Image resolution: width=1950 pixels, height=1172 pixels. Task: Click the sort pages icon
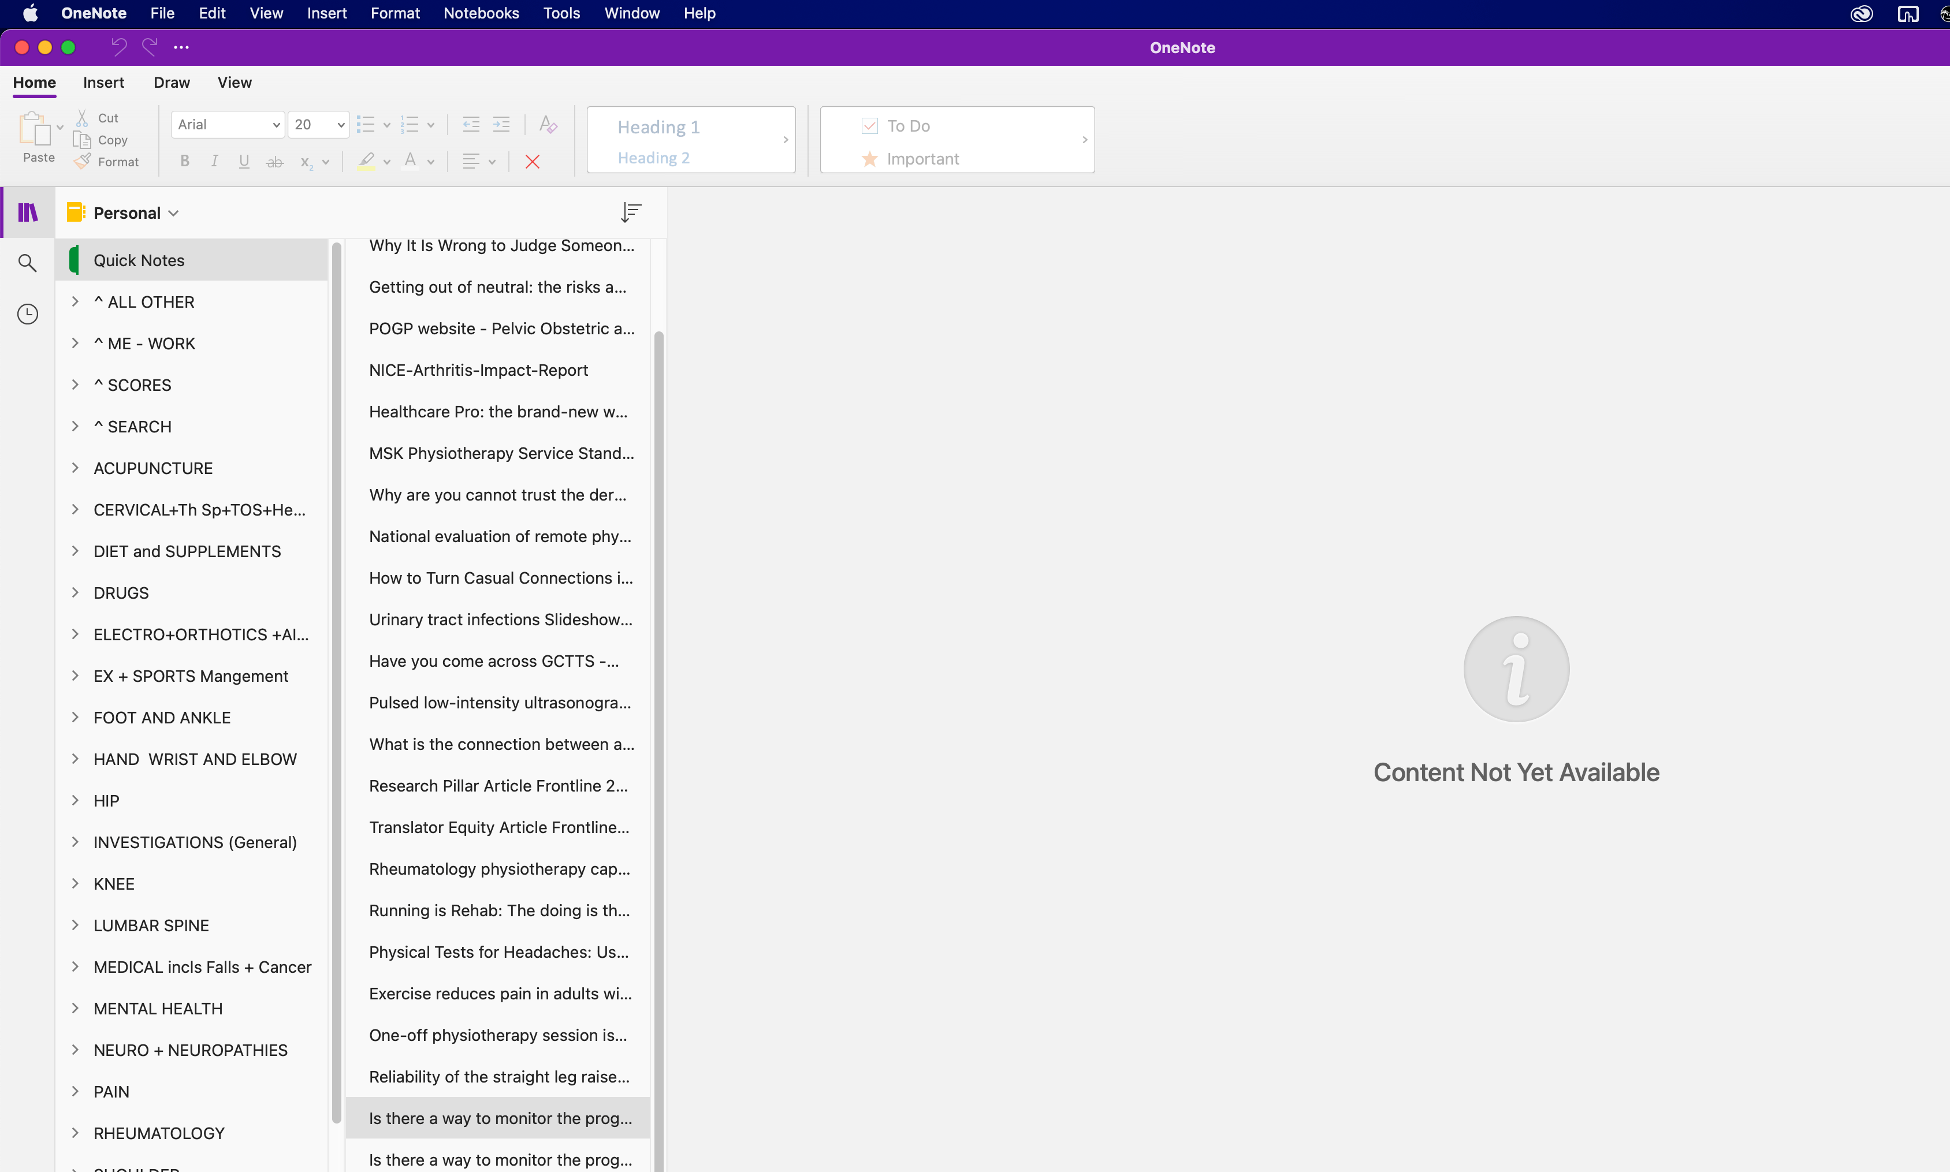click(631, 212)
